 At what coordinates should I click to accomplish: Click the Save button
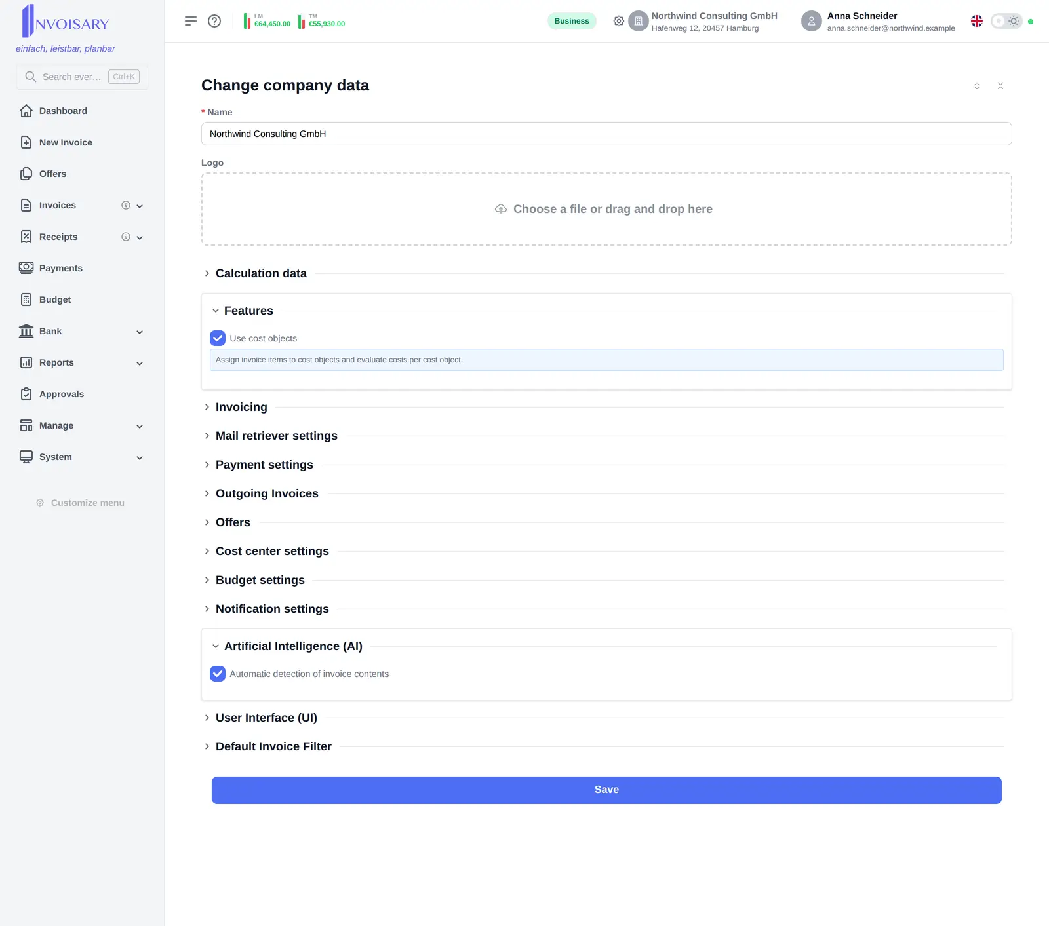pos(606,790)
